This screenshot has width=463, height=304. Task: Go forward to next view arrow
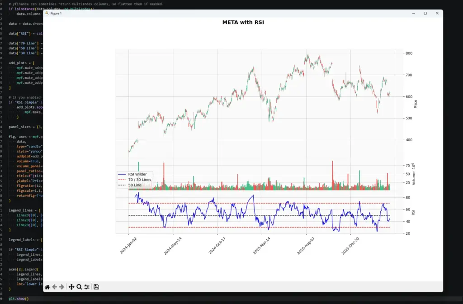coord(61,287)
